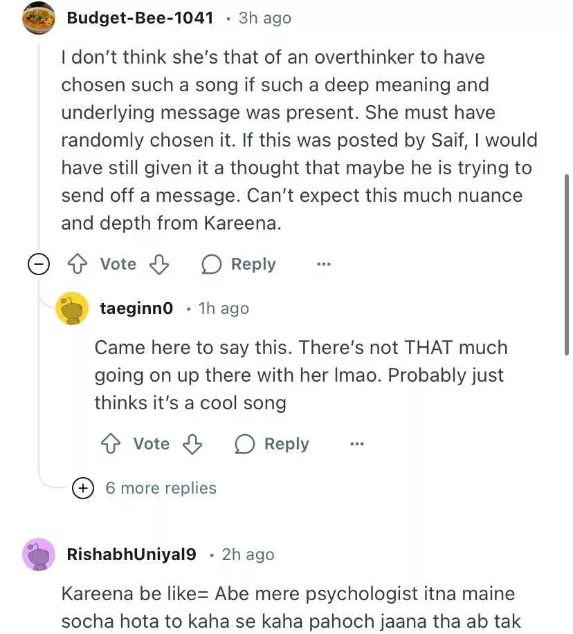Image resolution: width=573 pixels, height=634 pixels.
Task: Downvote Budget-Bee-1041's comment
Action: (160, 264)
